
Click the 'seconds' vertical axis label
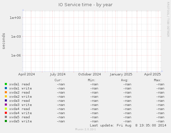4,41
